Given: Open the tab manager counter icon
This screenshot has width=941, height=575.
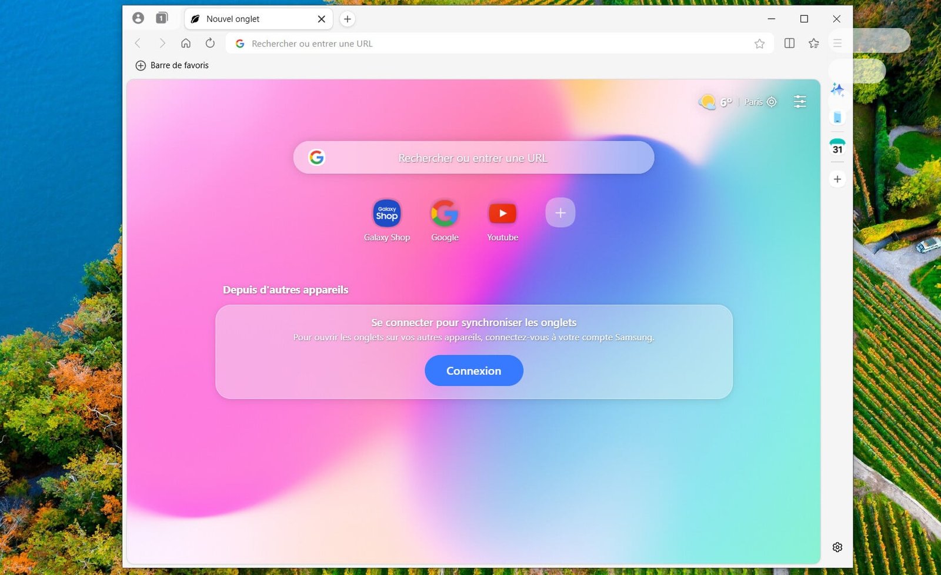Looking at the screenshot, I should [162, 18].
